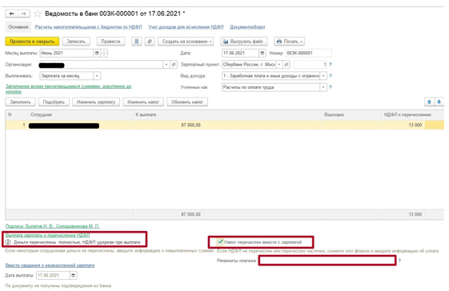Open Выплата зарплаты и перечисление НДФЛ link
This screenshot has width=449, height=291.
point(47,235)
